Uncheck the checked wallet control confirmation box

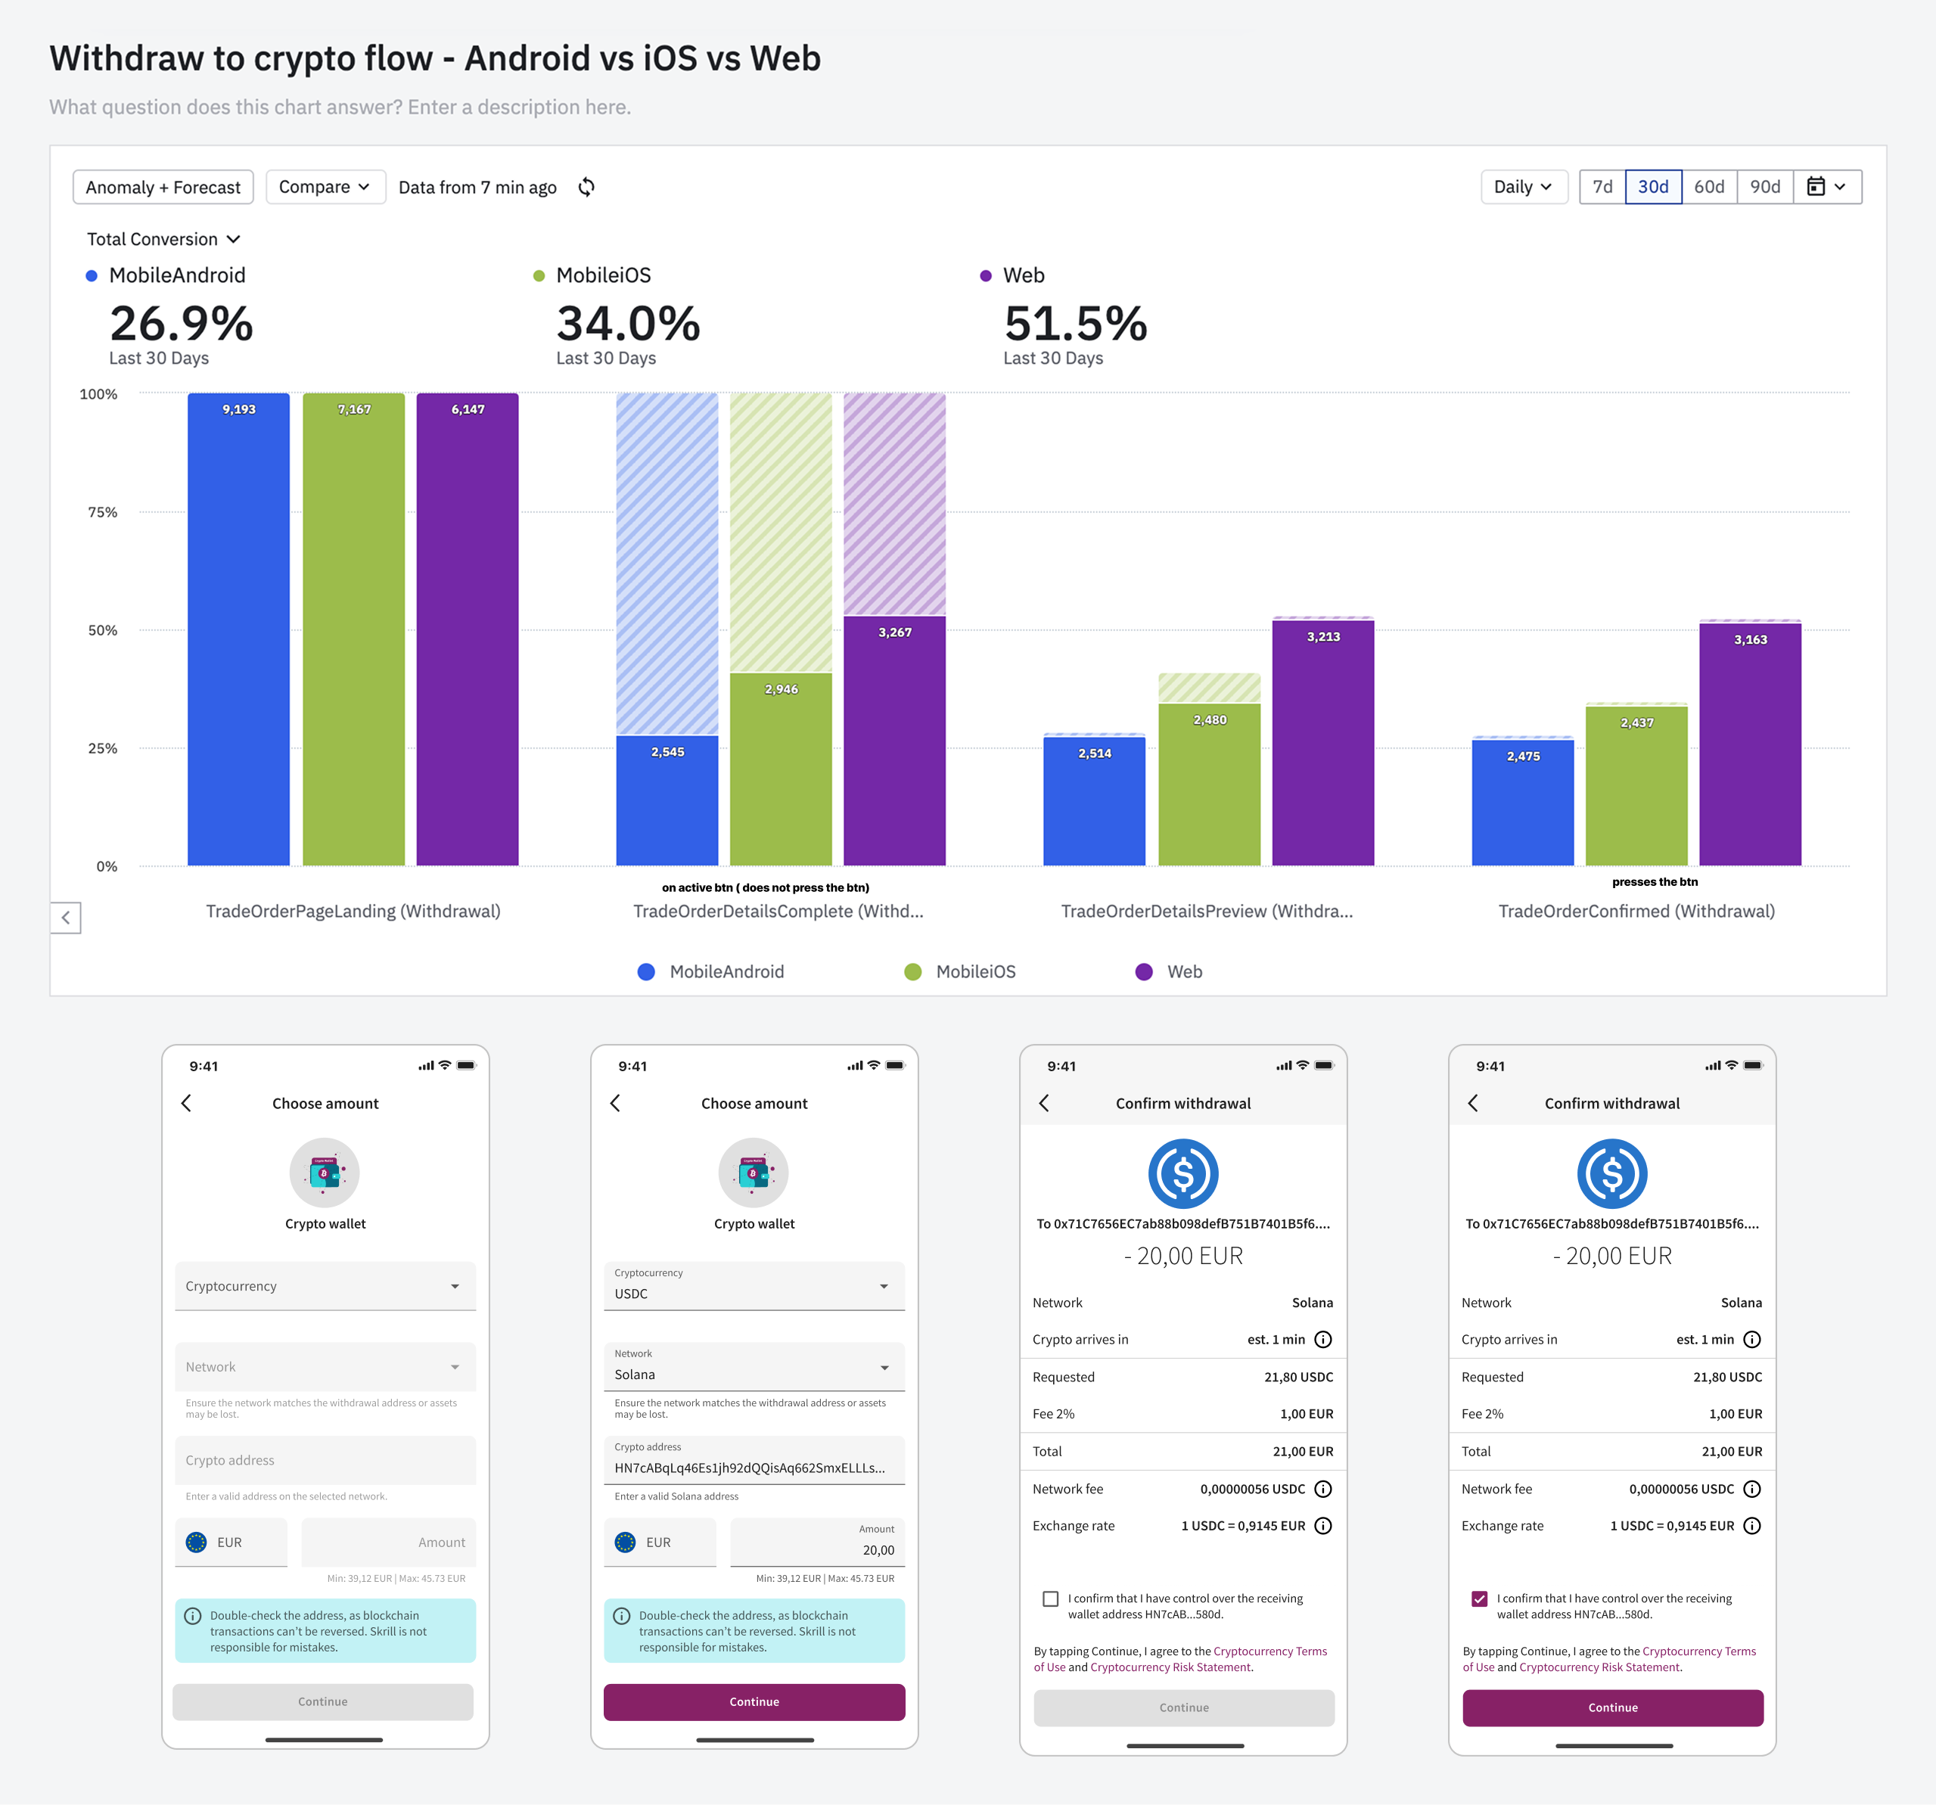(1479, 1598)
